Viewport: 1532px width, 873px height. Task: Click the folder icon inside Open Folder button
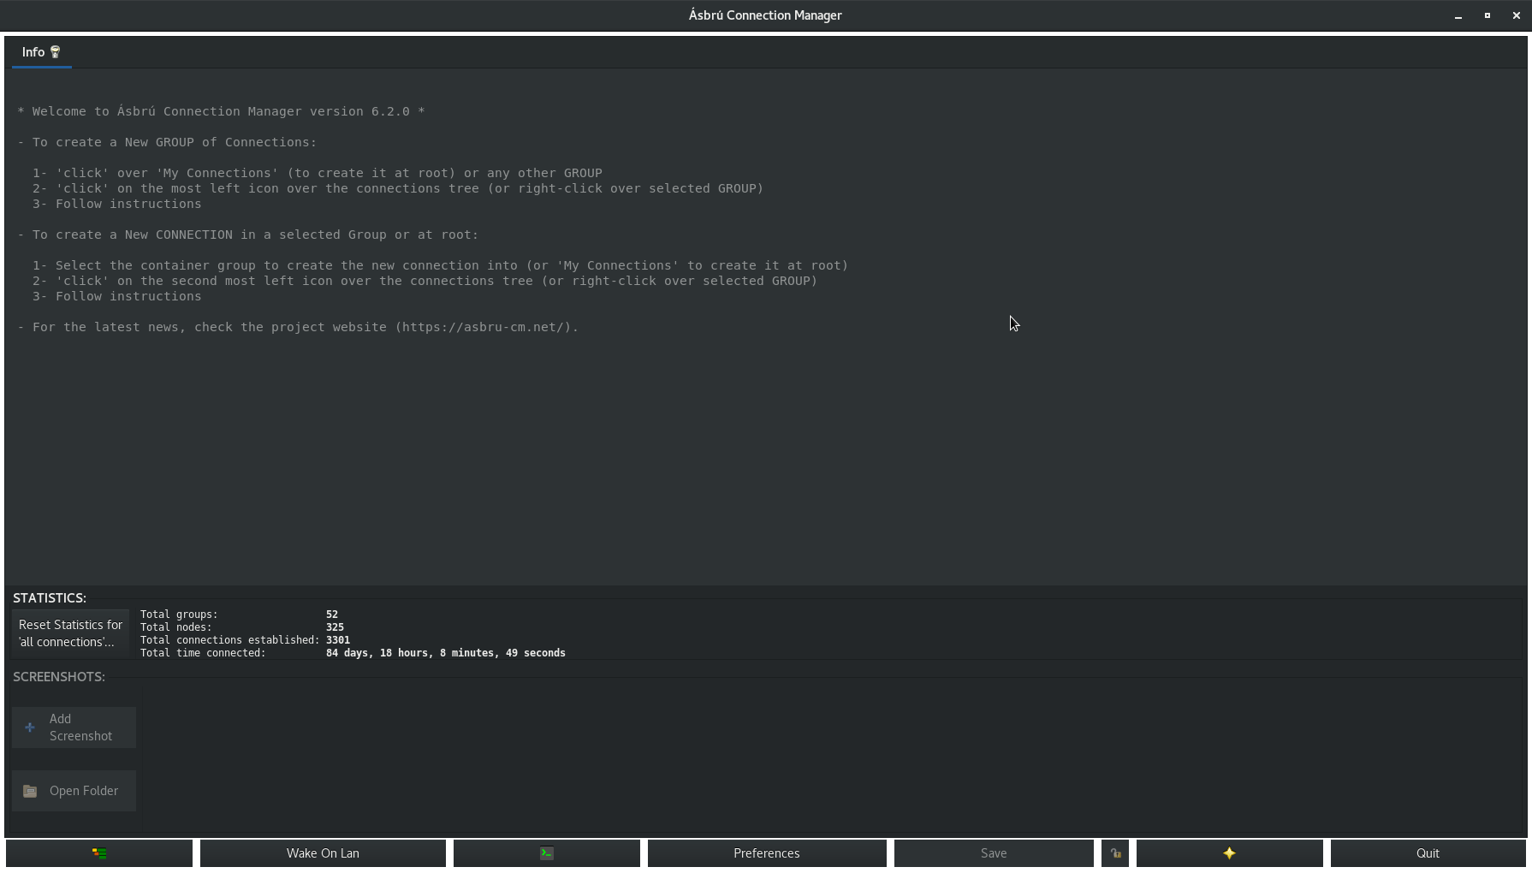click(x=30, y=791)
